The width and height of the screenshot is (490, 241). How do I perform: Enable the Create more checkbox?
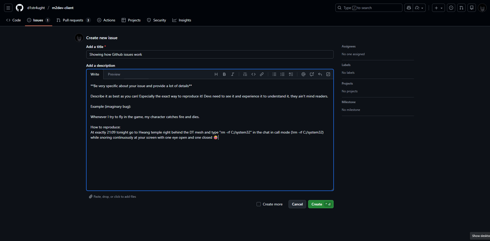point(259,204)
